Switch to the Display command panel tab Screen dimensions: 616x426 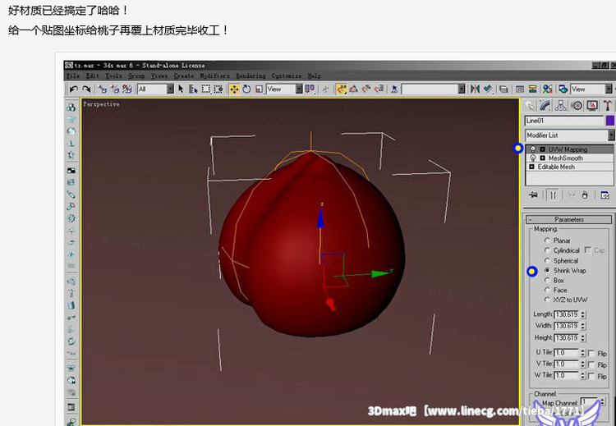pyautogui.click(x=592, y=106)
